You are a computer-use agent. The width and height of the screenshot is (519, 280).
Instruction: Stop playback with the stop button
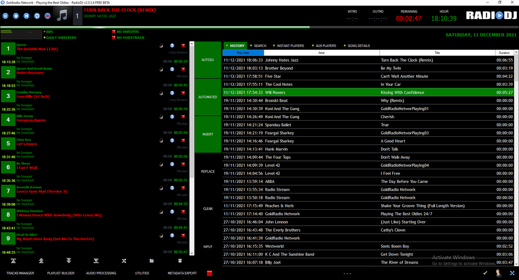[x=16, y=16]
